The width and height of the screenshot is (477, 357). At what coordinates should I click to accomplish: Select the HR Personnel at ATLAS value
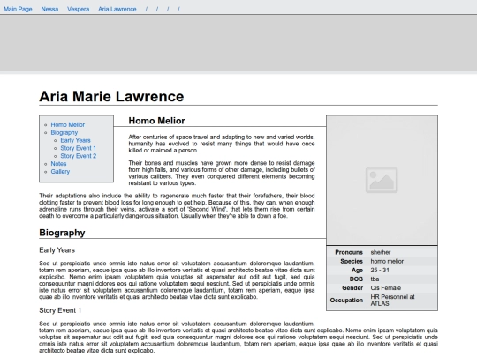(x=392, y=301)
